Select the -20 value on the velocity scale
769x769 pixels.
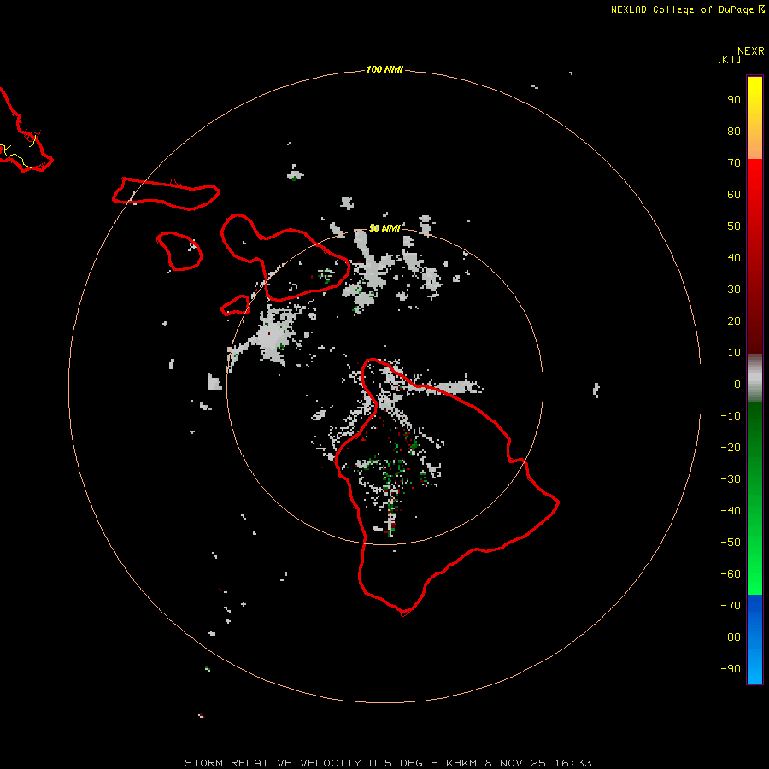click(x=731, y=448)
